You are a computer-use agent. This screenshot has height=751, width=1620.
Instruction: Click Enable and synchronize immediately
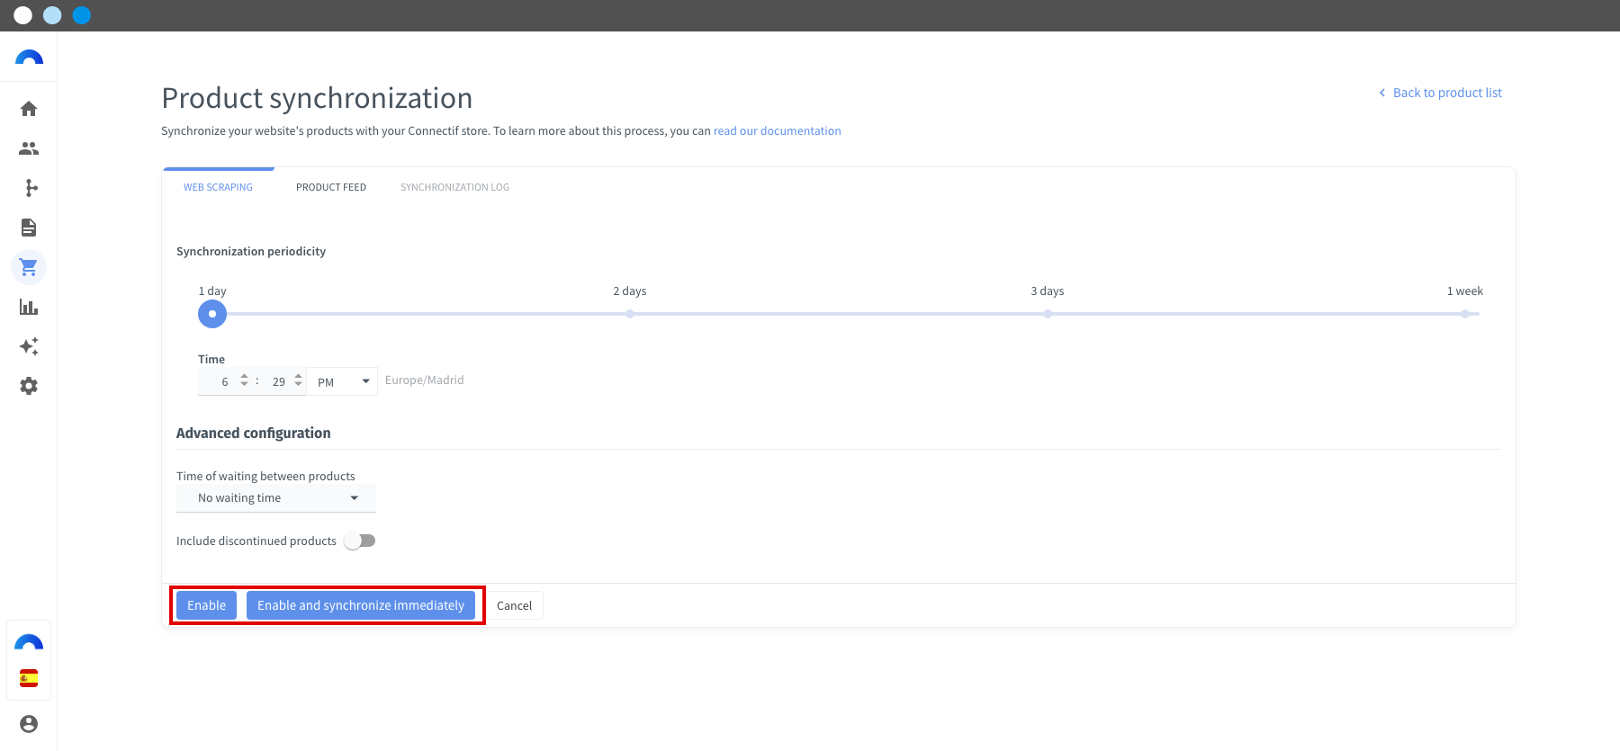[x=361, y=605]
